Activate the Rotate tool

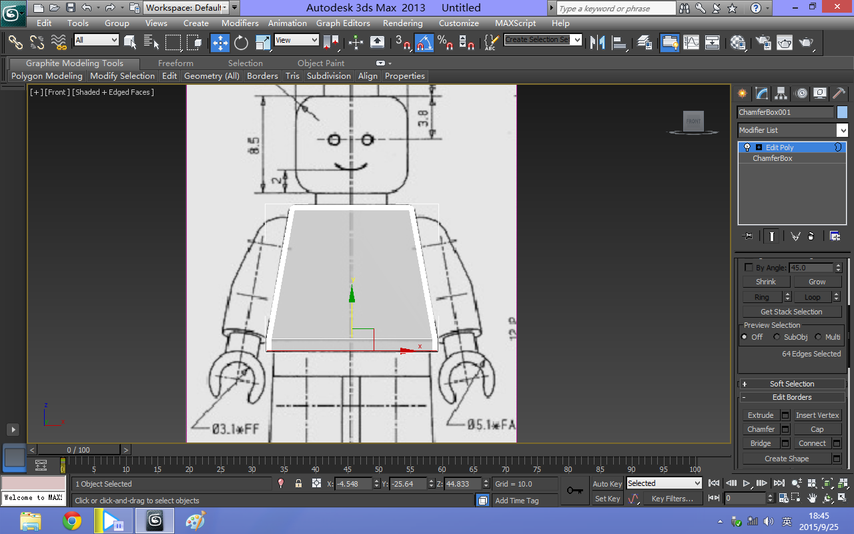(x=242, y=43)
